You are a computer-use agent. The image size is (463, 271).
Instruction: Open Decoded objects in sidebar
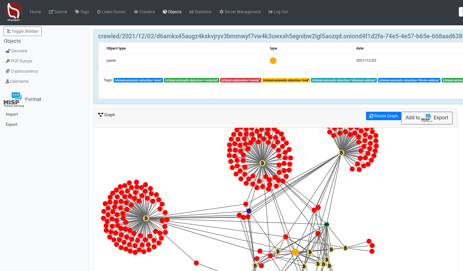[x=17, y=51]
